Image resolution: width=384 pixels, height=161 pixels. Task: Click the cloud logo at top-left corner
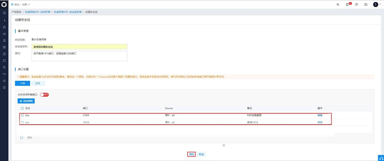coord(4,5)
